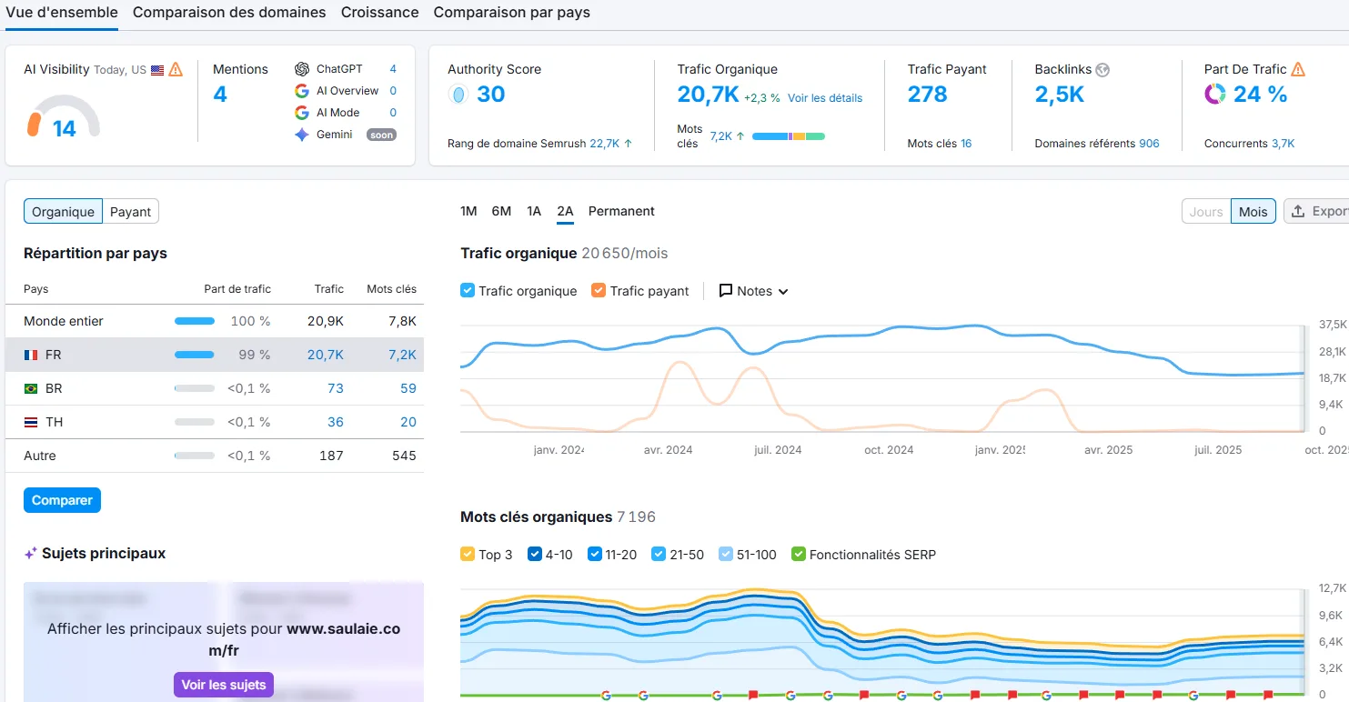Uncheck the Top 3 keywords filter
This screenshot has height=702, width=1349.
coord(468,554)
